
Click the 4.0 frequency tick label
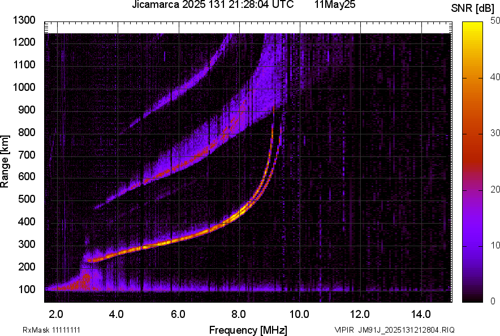(x=117, y=315)
